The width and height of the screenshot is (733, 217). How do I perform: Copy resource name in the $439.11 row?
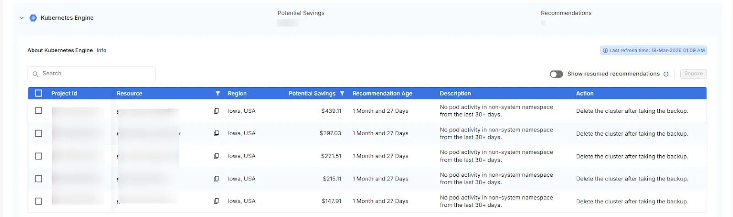point(216,111)
